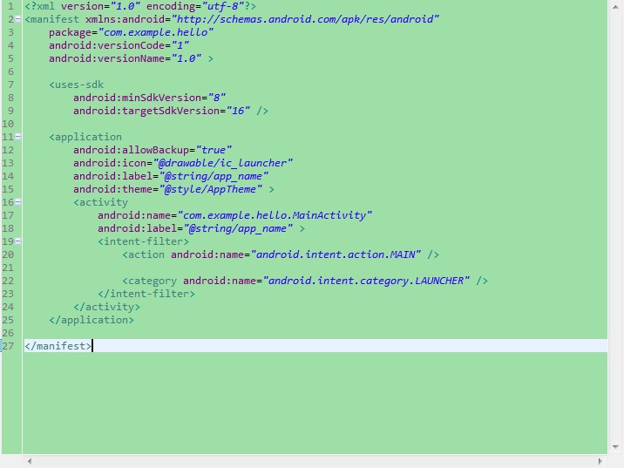Click the targetSdkVersion value "16"
624x468 pixels.
(238, 111)
